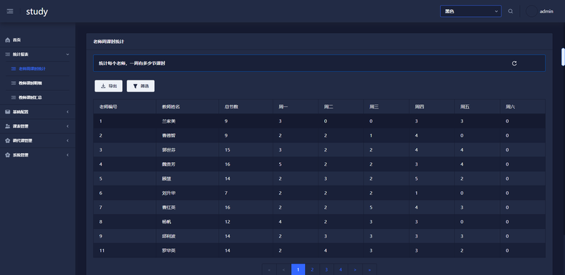565x275 pixels.
Task: Click the 导出 export button
Action: (x=109, y=86)
